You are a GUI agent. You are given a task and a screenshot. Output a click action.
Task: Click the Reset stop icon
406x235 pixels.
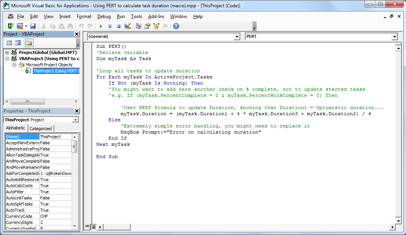(118, 26)
